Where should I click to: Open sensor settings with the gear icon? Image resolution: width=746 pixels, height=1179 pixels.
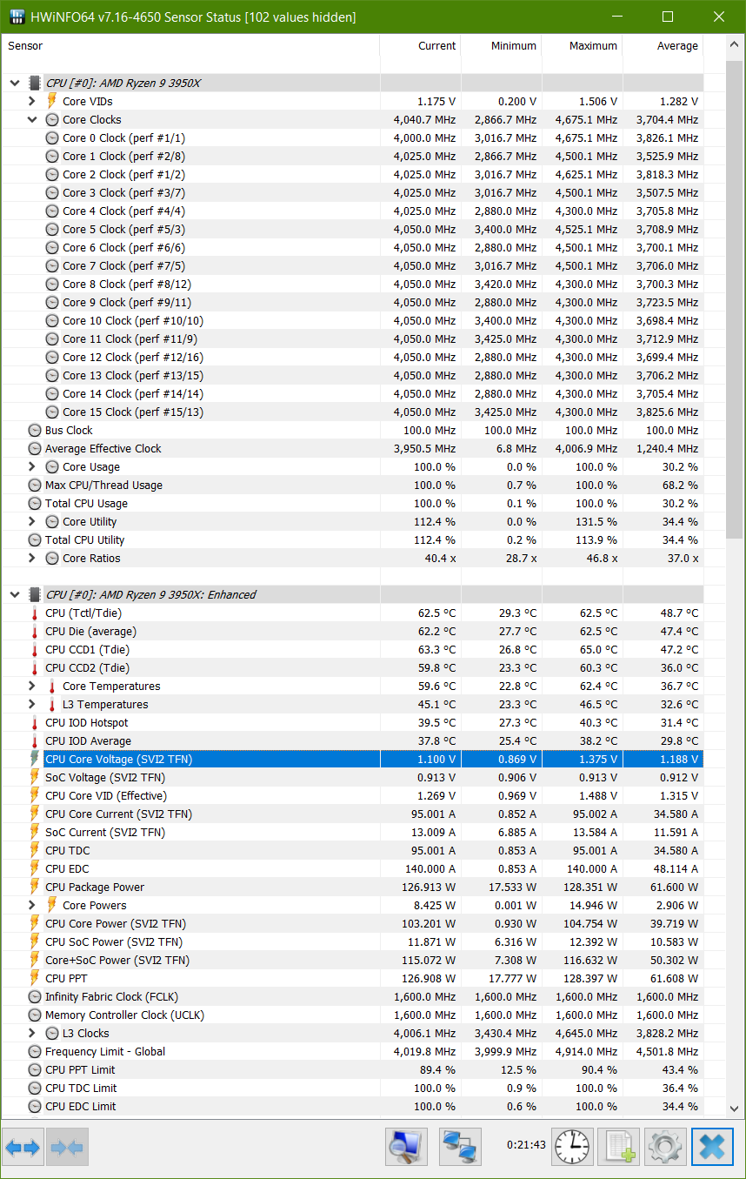(666, 1147)
